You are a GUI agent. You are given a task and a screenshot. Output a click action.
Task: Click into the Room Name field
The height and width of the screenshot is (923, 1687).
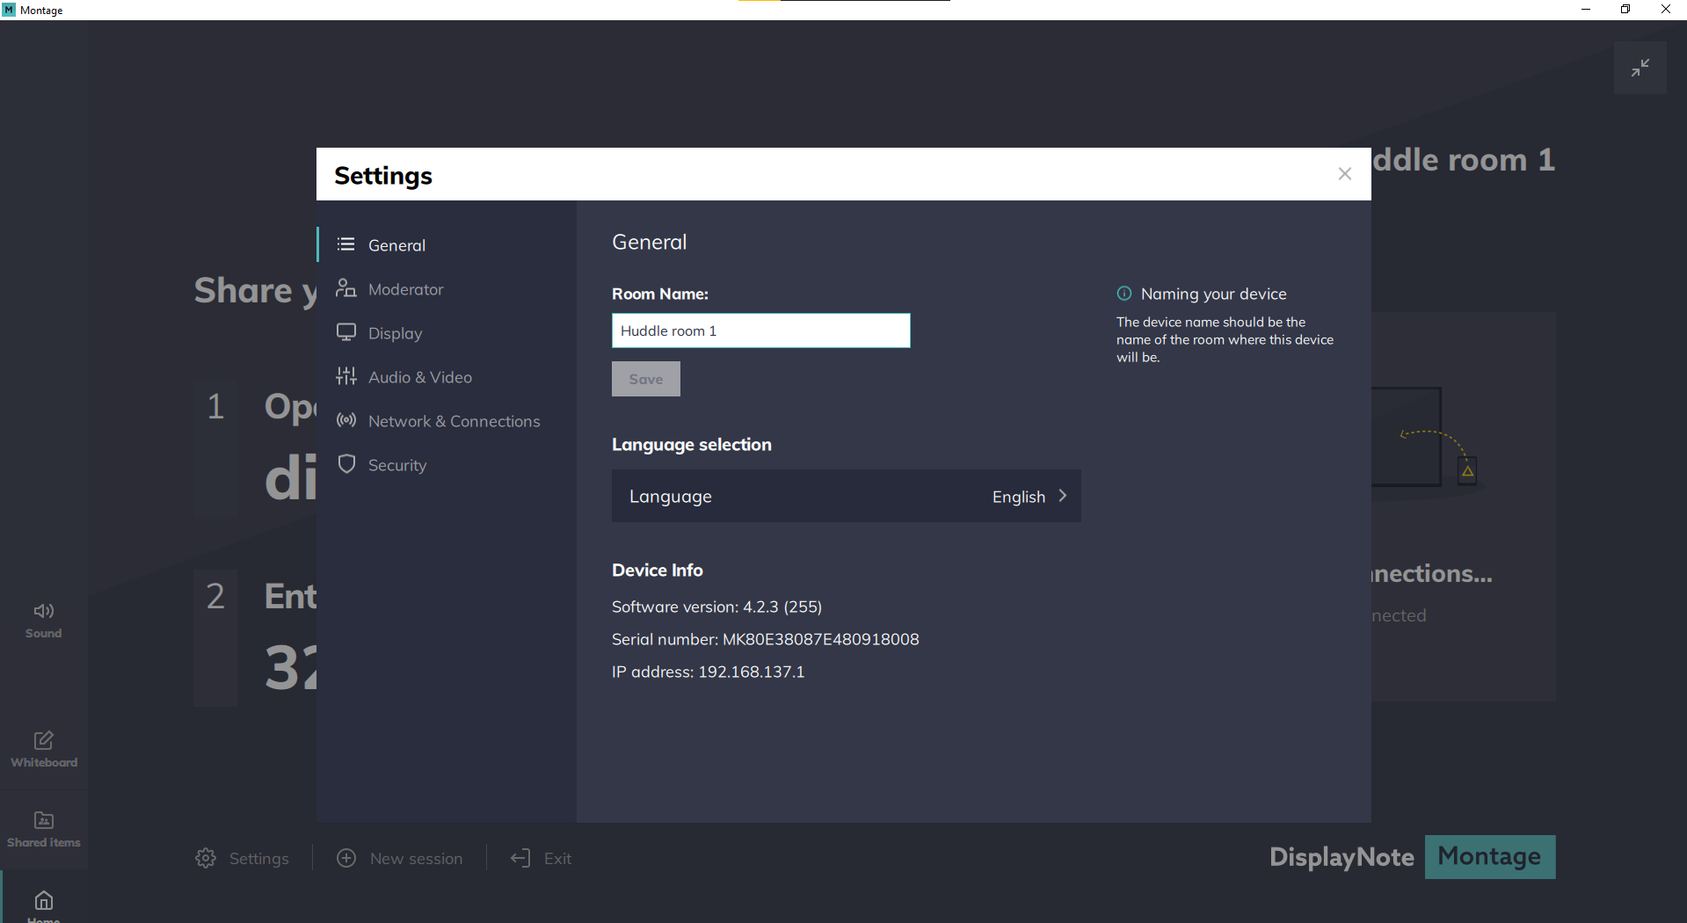tap(761, 331)
